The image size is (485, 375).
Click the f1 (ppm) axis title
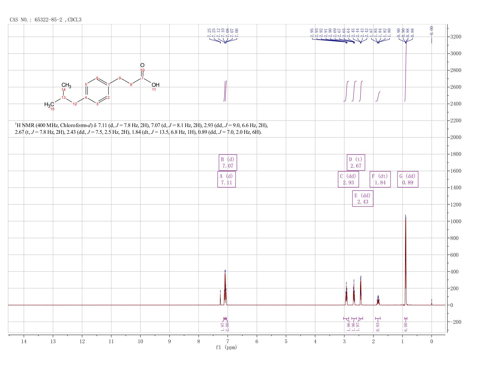[x=226, y=347]
